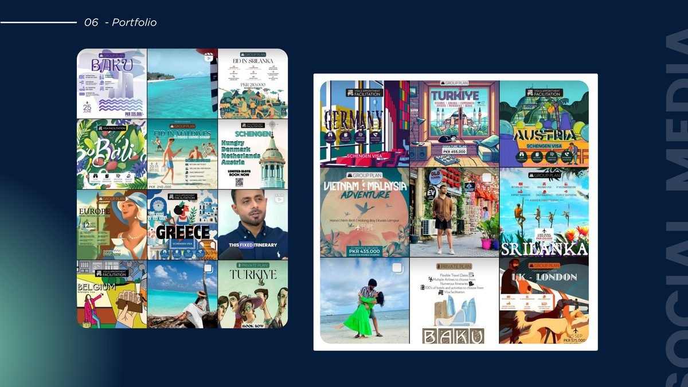Viewport: 688px width, 387px height.
Task: Open the man standing in street photo
Action: 454,212
